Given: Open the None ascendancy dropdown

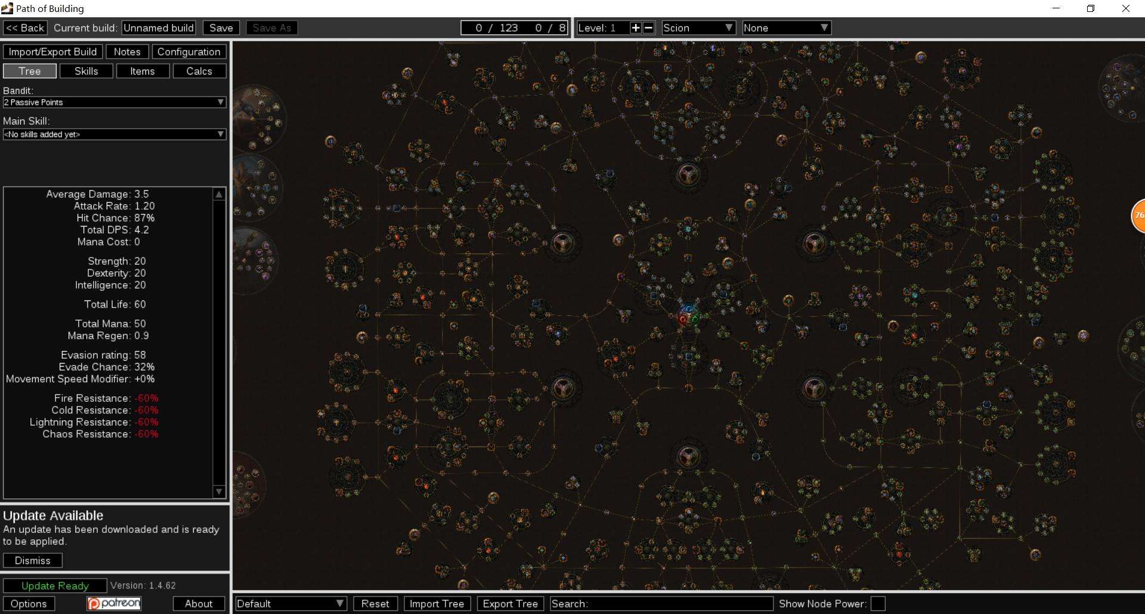Looking at the screenshot, I should coord(787,28).
